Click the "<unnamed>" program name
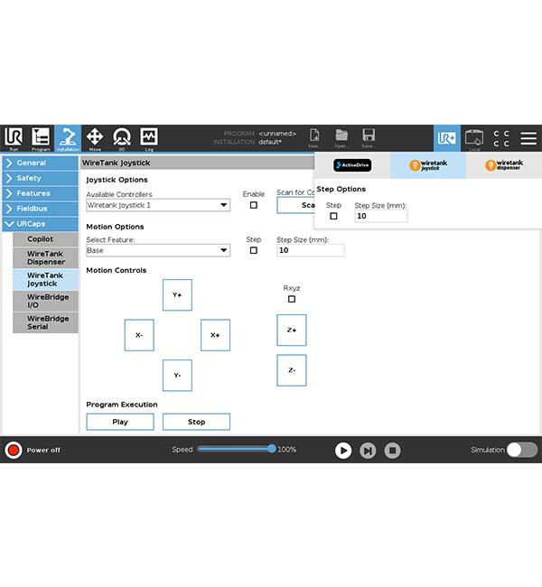The width and height of the screenshot is (542, 587). click(x=277, y=134)
